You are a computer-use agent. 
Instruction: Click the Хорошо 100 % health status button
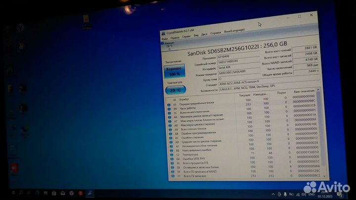coord(174,71)
